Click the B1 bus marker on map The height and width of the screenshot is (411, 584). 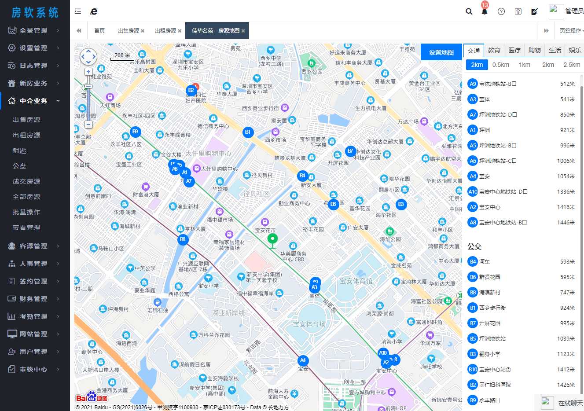(248, 132)
